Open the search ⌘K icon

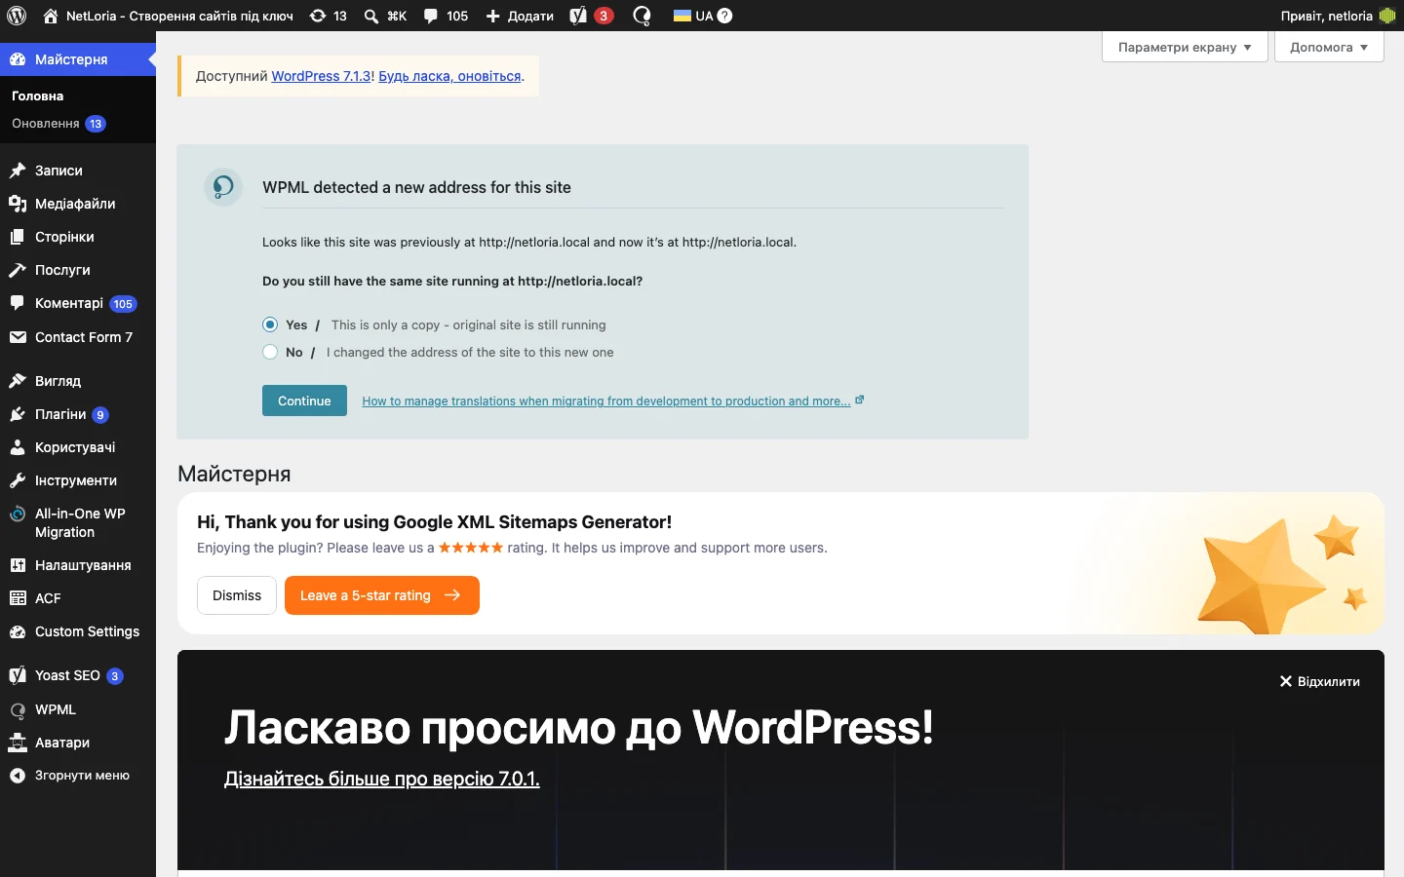click(x=385, y=16)
